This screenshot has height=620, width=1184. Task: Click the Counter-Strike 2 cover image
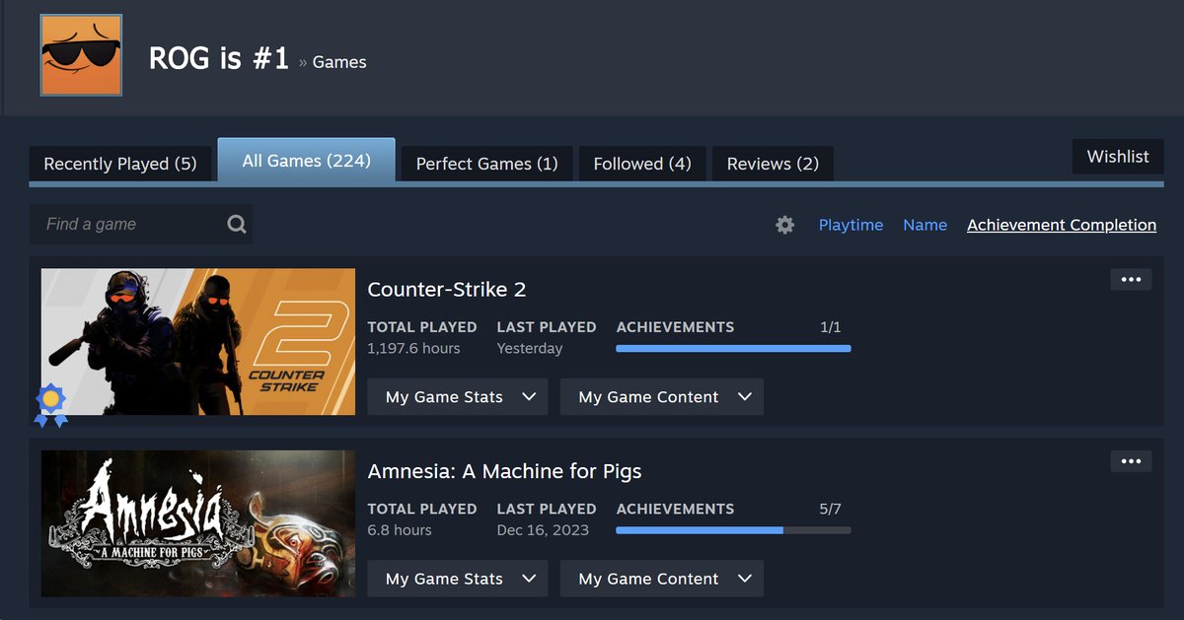click(x=198, y=342)
